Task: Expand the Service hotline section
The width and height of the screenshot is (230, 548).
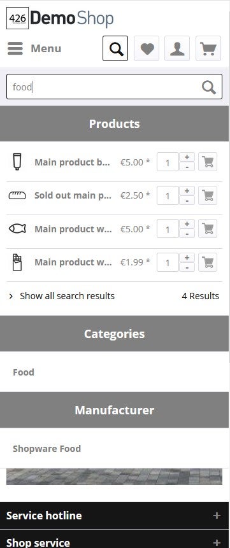Action: (114, 516)
